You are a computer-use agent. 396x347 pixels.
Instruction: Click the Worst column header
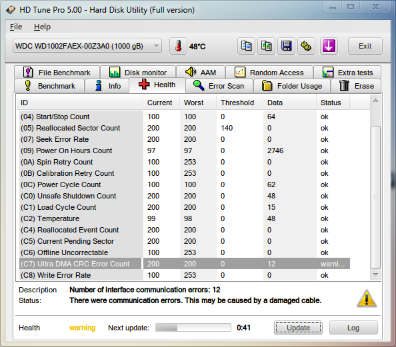pos(198,103)
